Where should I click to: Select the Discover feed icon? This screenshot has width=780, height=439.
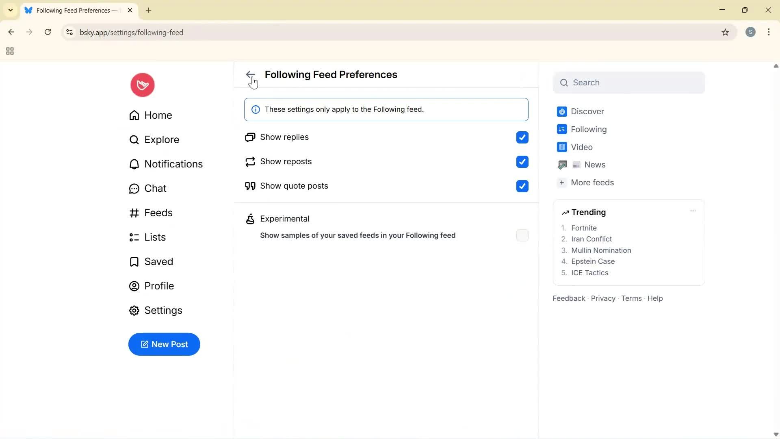tap(562, 111)
